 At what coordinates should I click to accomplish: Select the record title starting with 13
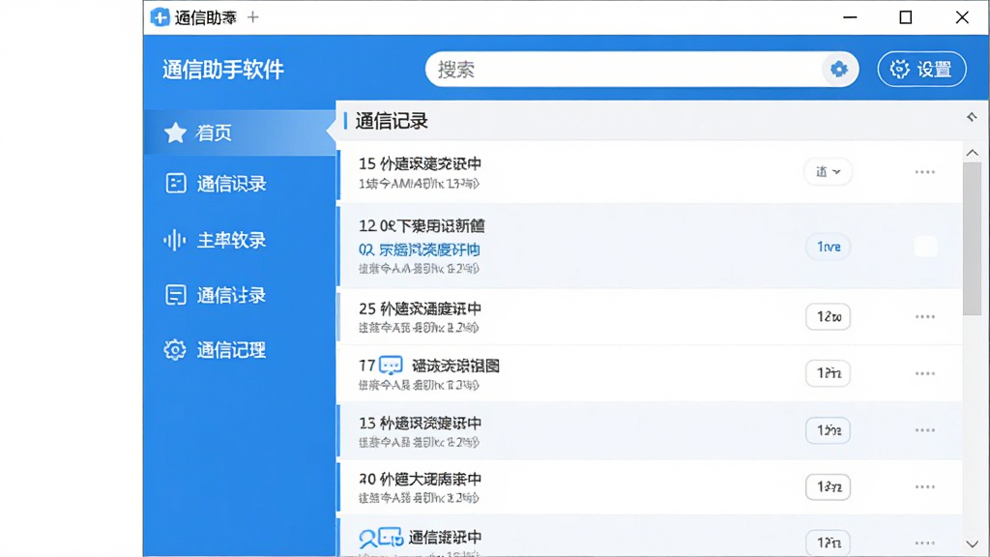420,424
